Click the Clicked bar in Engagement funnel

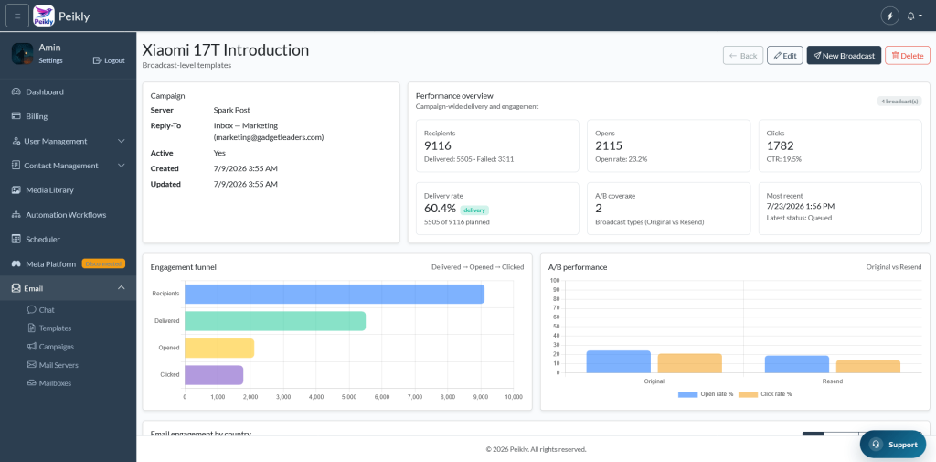(x=214, y=375)
